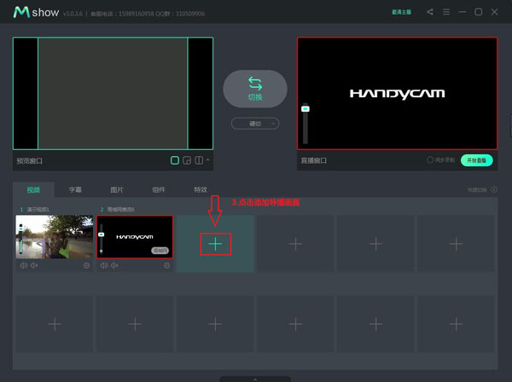Open the hamburger menu in title bar
This screenshot has height=382, width=512.
(x=446, y=12)
